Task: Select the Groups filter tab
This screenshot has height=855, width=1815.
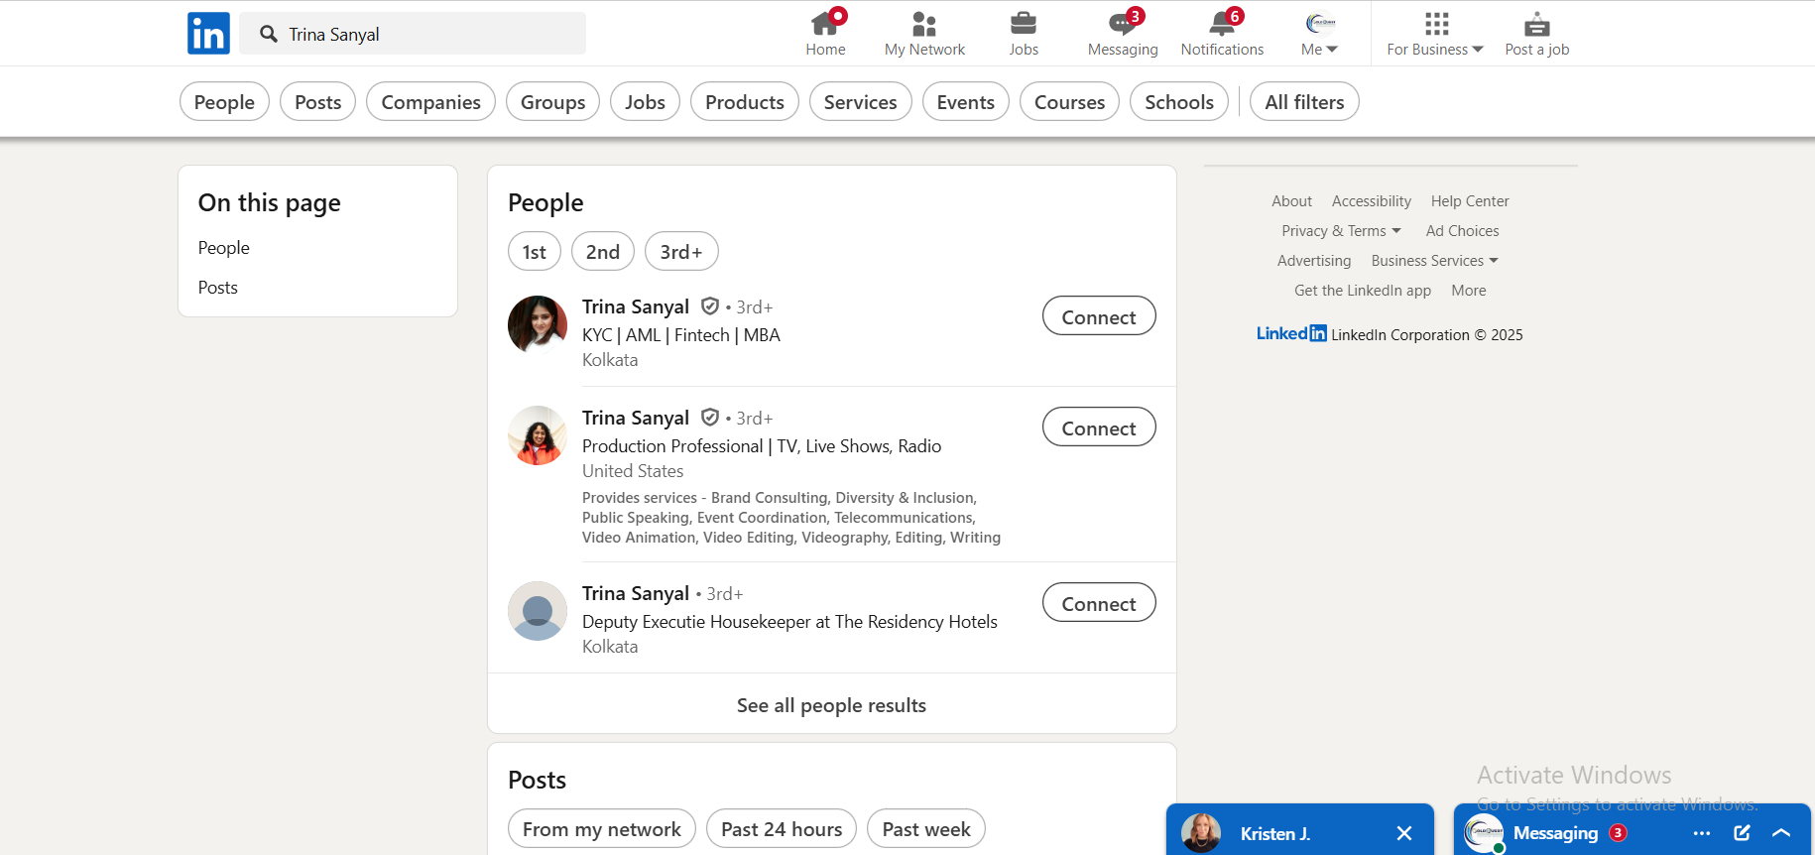Action: click(x=552, y=102)
